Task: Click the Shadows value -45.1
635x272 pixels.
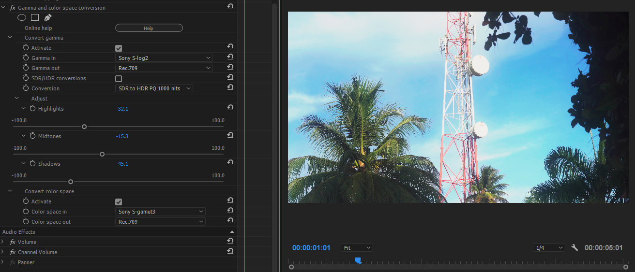Action: pyautogui.click(x=122, y=164)
